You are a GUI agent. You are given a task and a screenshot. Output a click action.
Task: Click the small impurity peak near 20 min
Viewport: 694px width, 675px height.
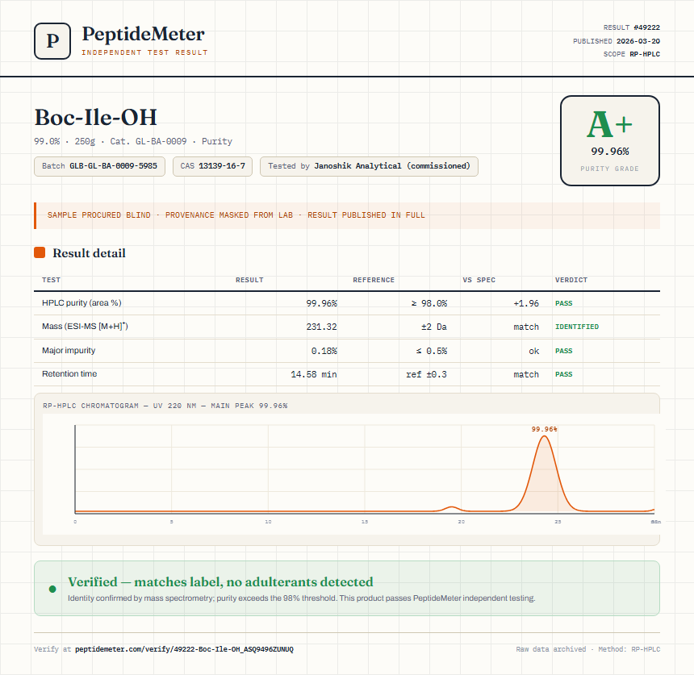tap(451, 508)
